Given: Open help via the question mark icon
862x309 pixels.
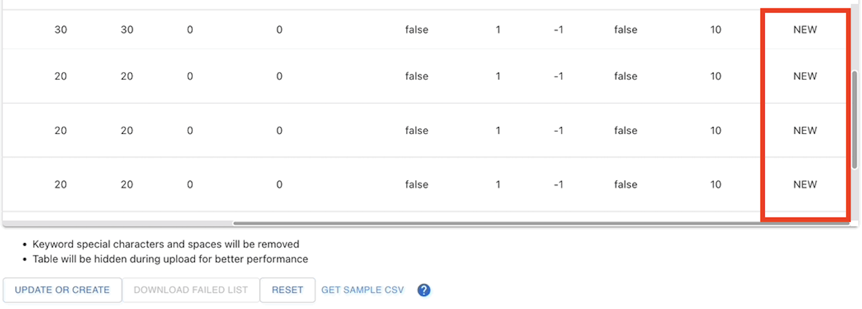Looking at the screenshot, I should tap(424, 290).
